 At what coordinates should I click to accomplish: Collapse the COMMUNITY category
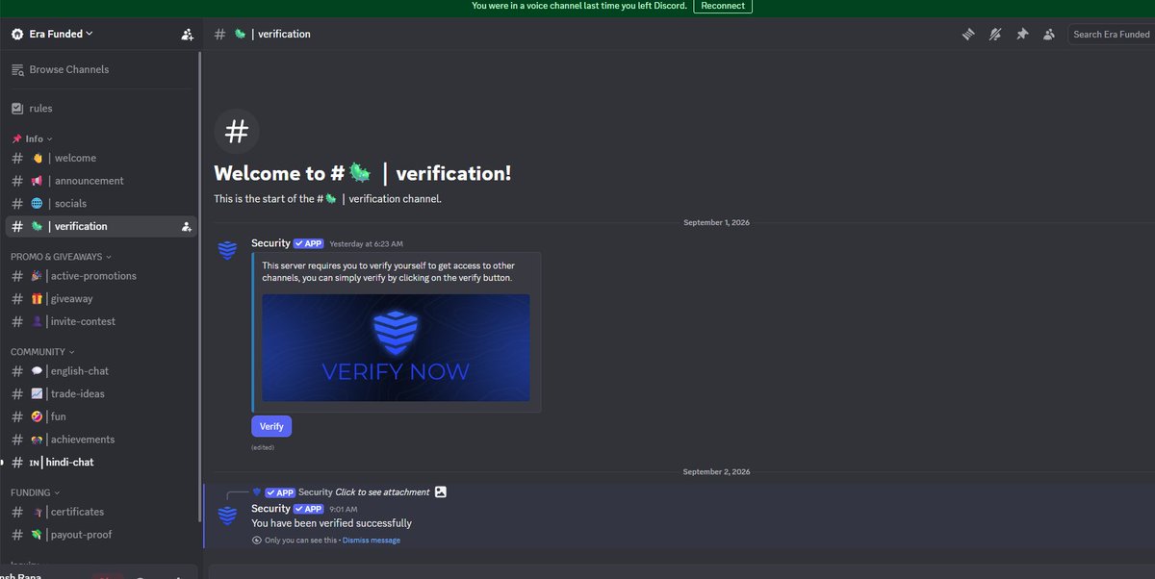[42, 352]
